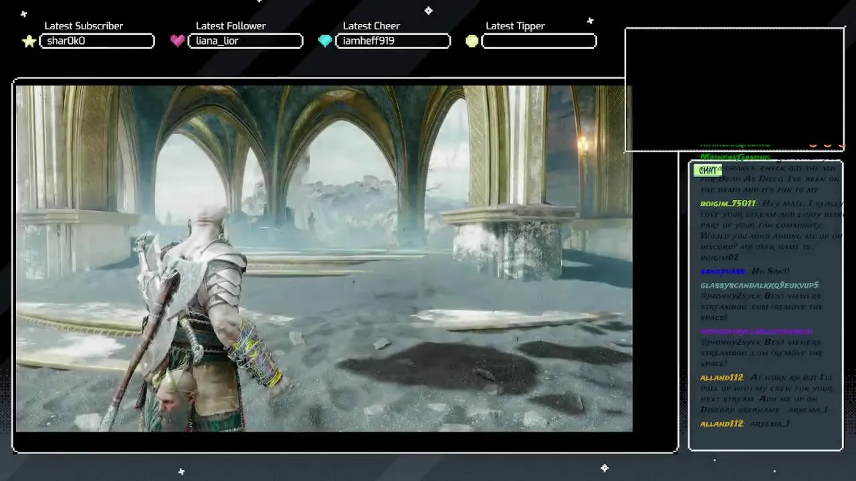Click the 'Latest Cheer' heading text
The image size is (856, 481).
click(371, 26)
